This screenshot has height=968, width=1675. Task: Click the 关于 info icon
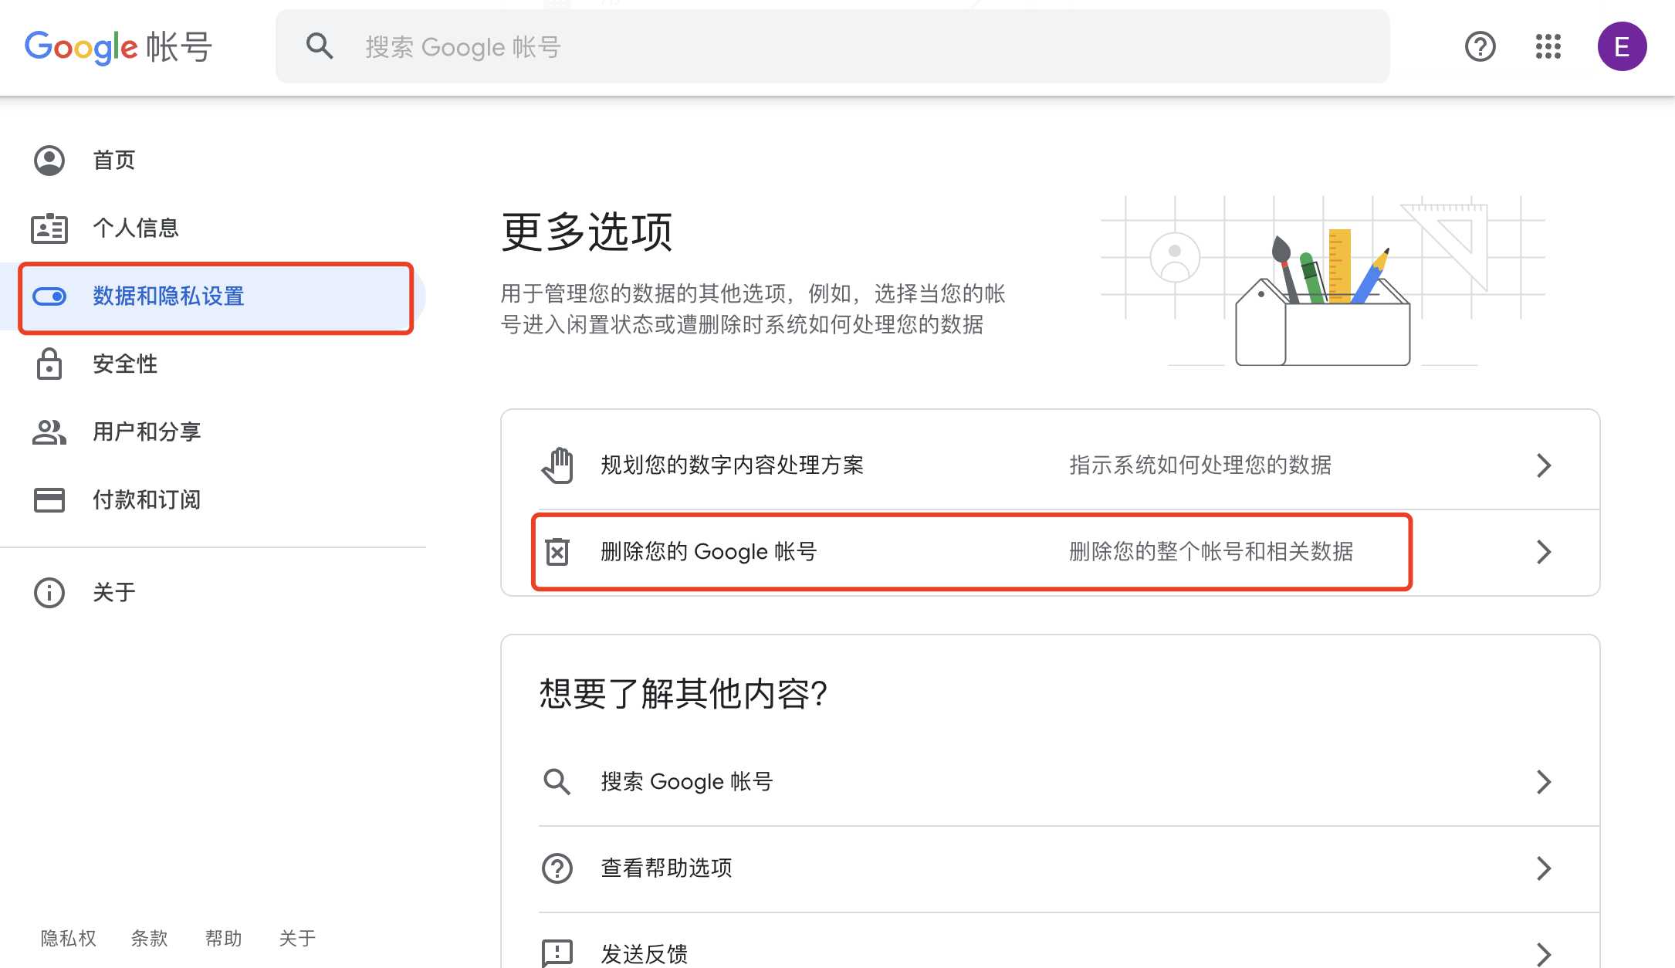coord(49,592)
